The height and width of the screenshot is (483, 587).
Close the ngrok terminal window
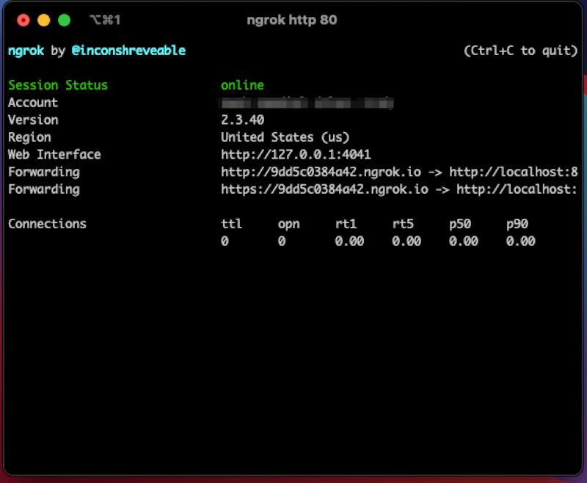[23, 21]
